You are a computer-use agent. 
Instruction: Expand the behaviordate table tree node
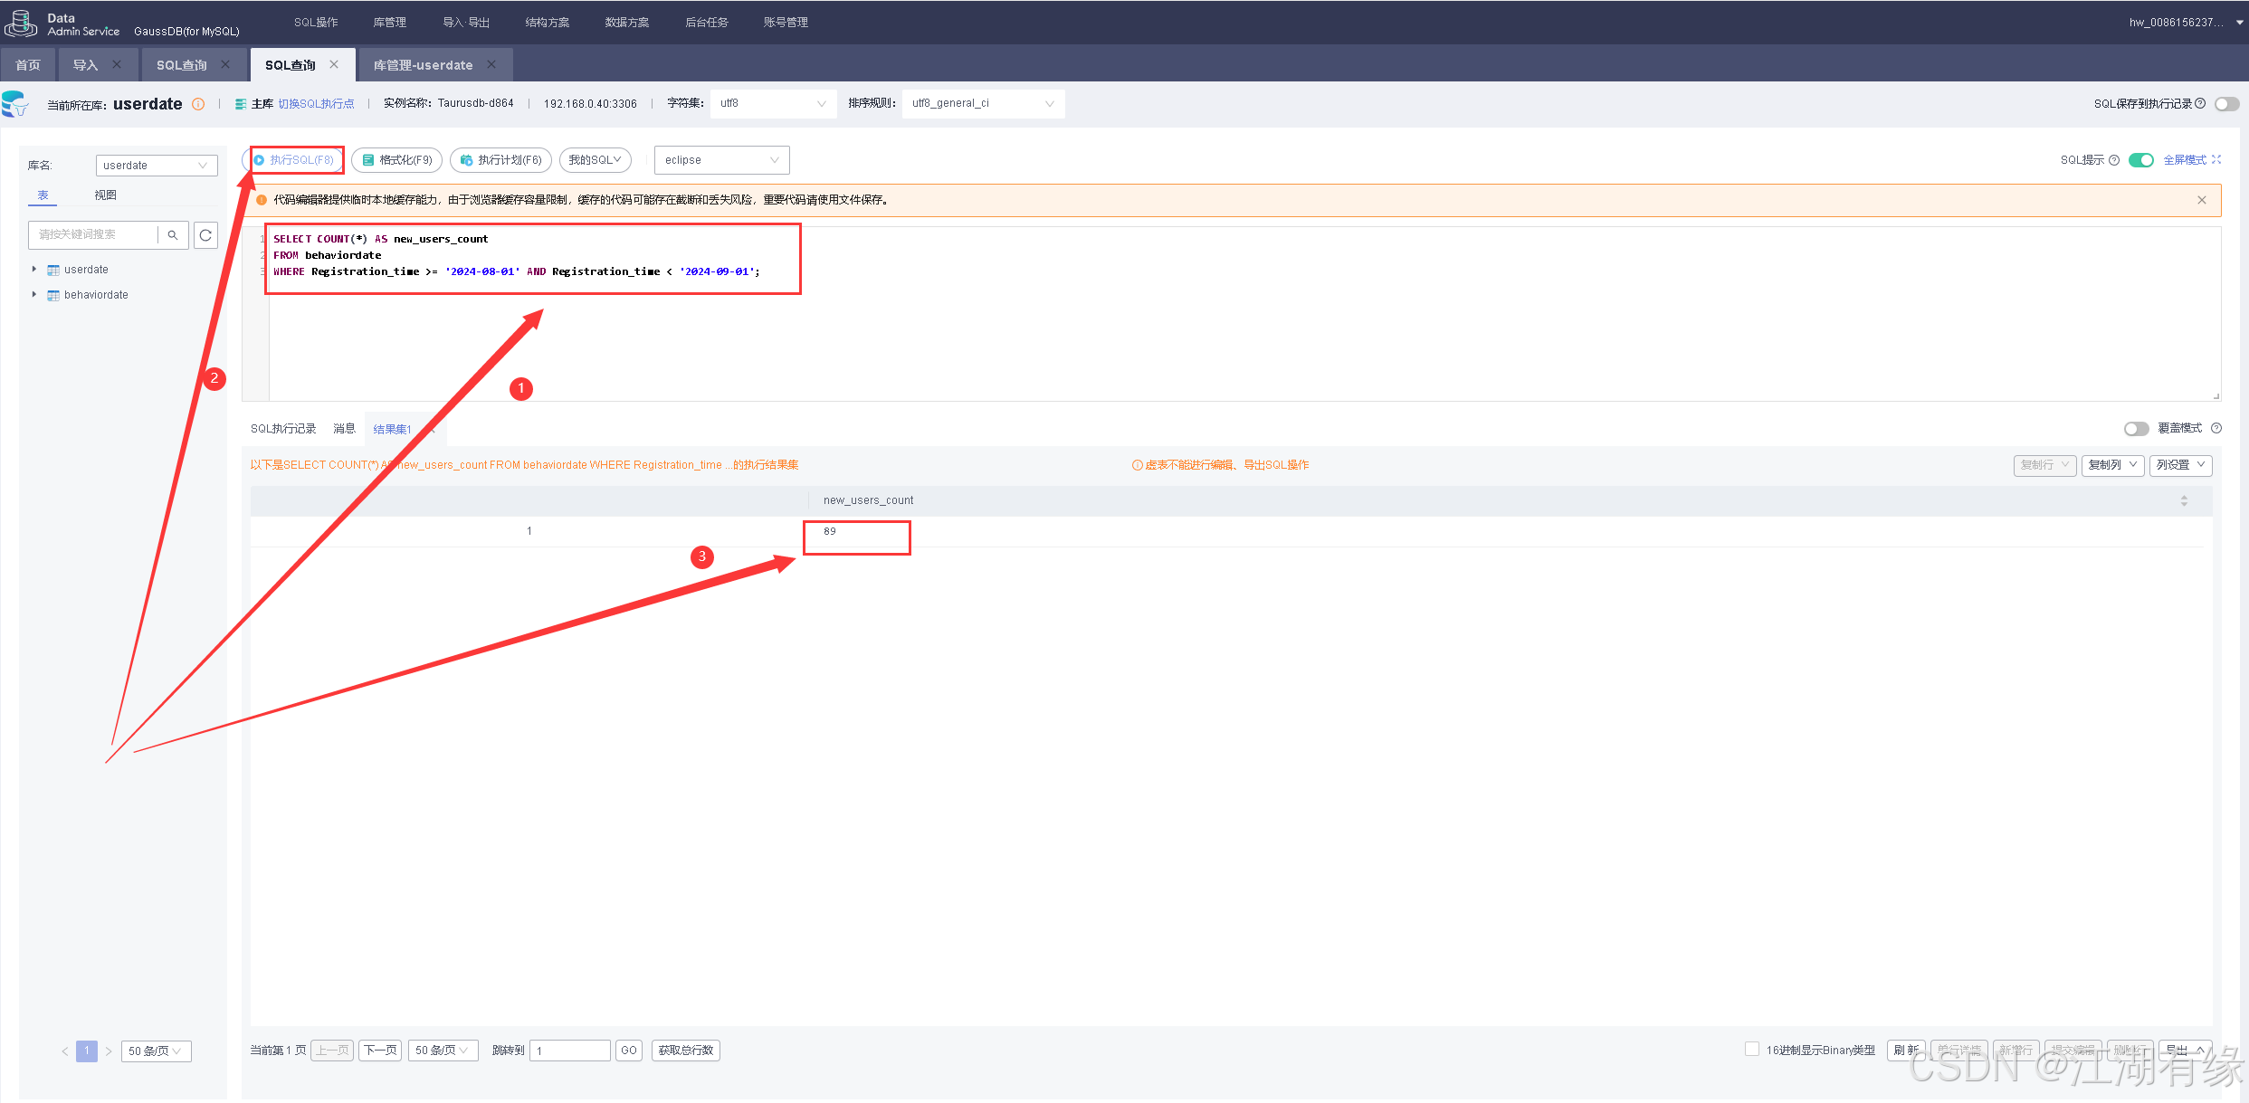pos(34,295)
